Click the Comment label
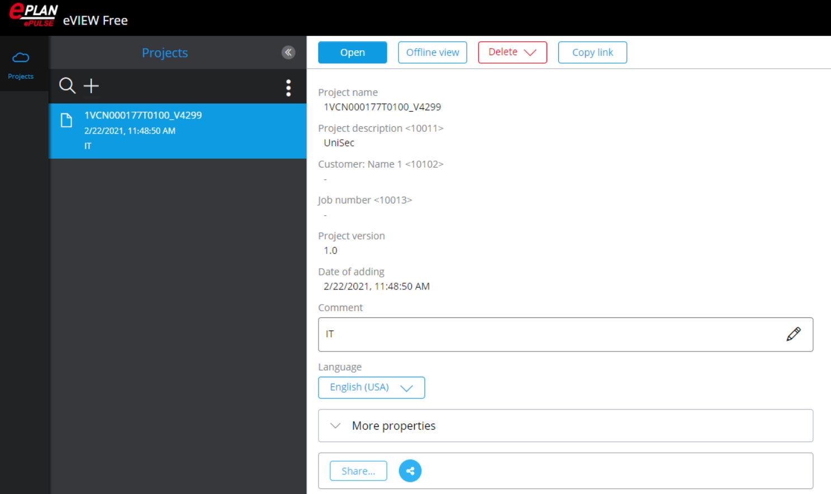The image size is (831, 494). tap(340, 307)
